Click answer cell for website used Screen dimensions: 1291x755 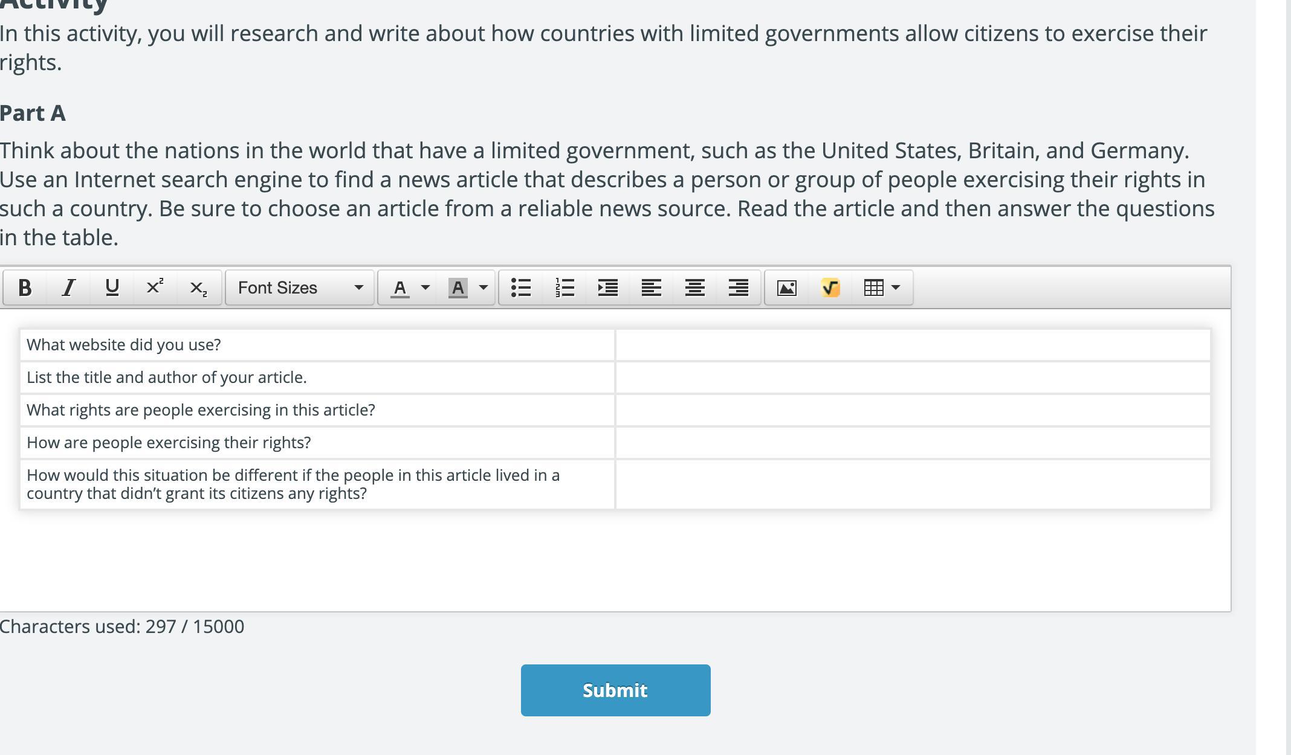pyautogui.click(x=913, y=345)
